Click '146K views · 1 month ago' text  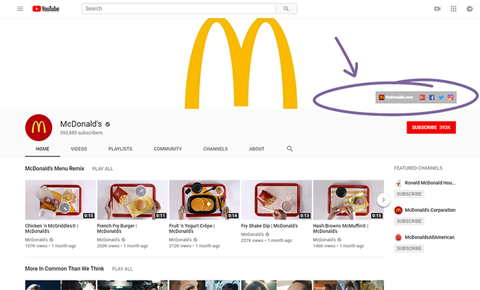point(338,246)
